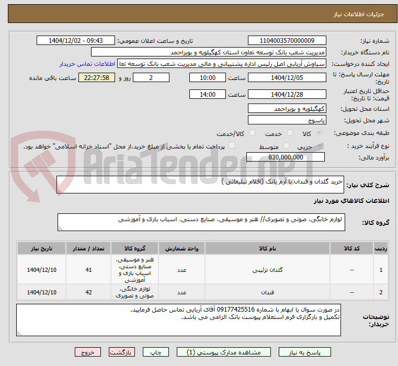Click the بازگشت back button
Viewport: 398px width, 366px height.
(x=121, y=352)
